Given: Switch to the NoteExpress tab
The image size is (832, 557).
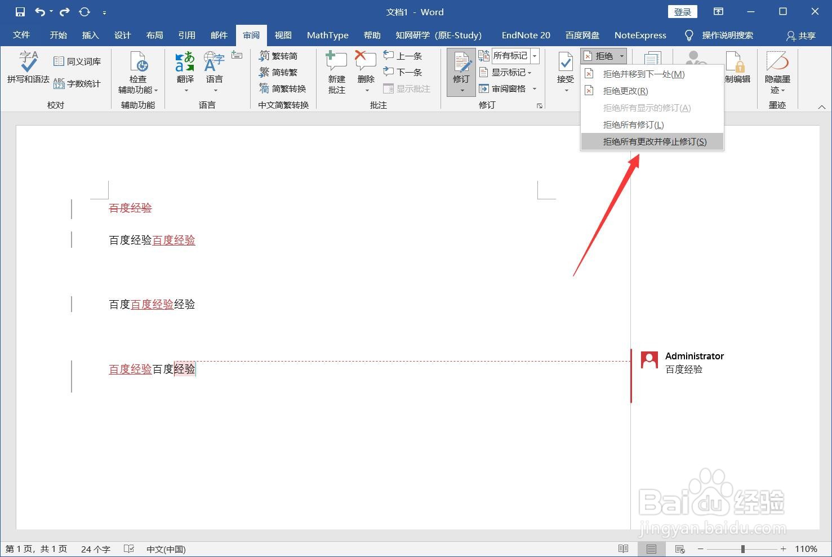Looking at the screenshot, I should 640,35.
